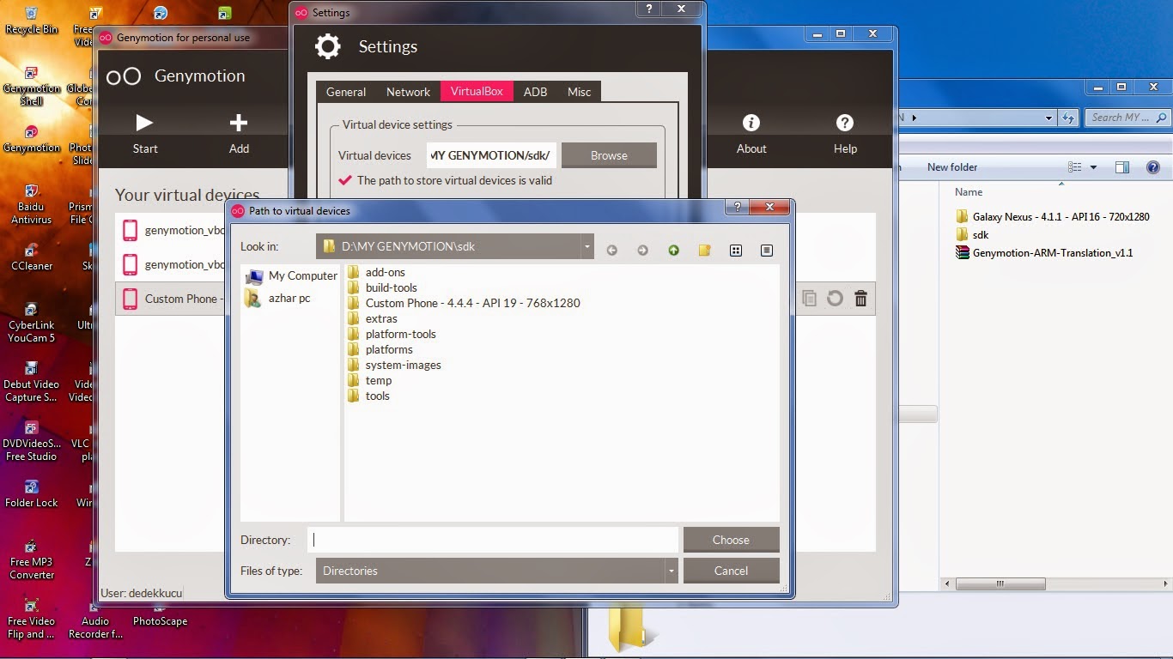Click the Start virtual device icon in Genymotion

[x=144, y=124]
